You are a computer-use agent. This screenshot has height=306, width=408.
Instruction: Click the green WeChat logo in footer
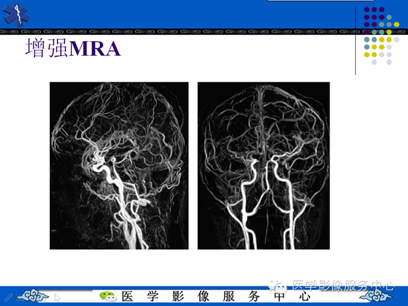coord(107,296)
